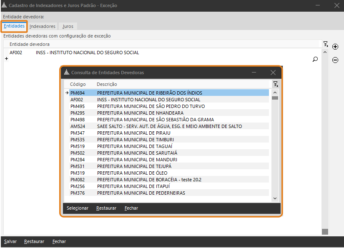Sort by the Código column header
The width and height of the screenshot is (344, 248).
(78, 84)
